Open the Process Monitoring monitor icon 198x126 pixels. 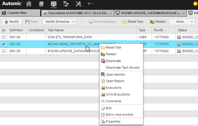coord(54,4)
